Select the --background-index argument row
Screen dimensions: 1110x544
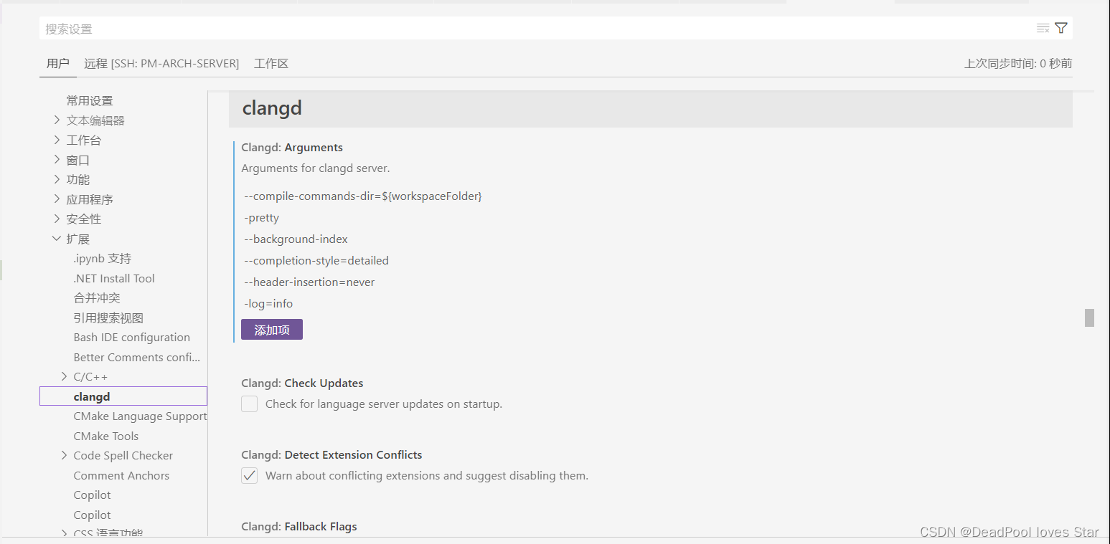coord(296,239)
